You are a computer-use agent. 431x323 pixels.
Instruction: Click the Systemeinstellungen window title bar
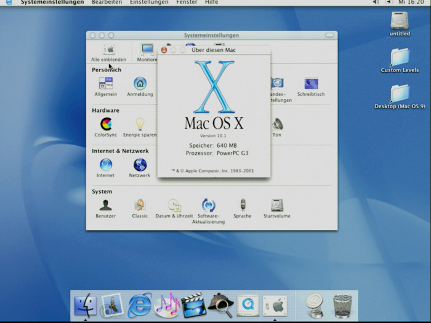(212, 35)
